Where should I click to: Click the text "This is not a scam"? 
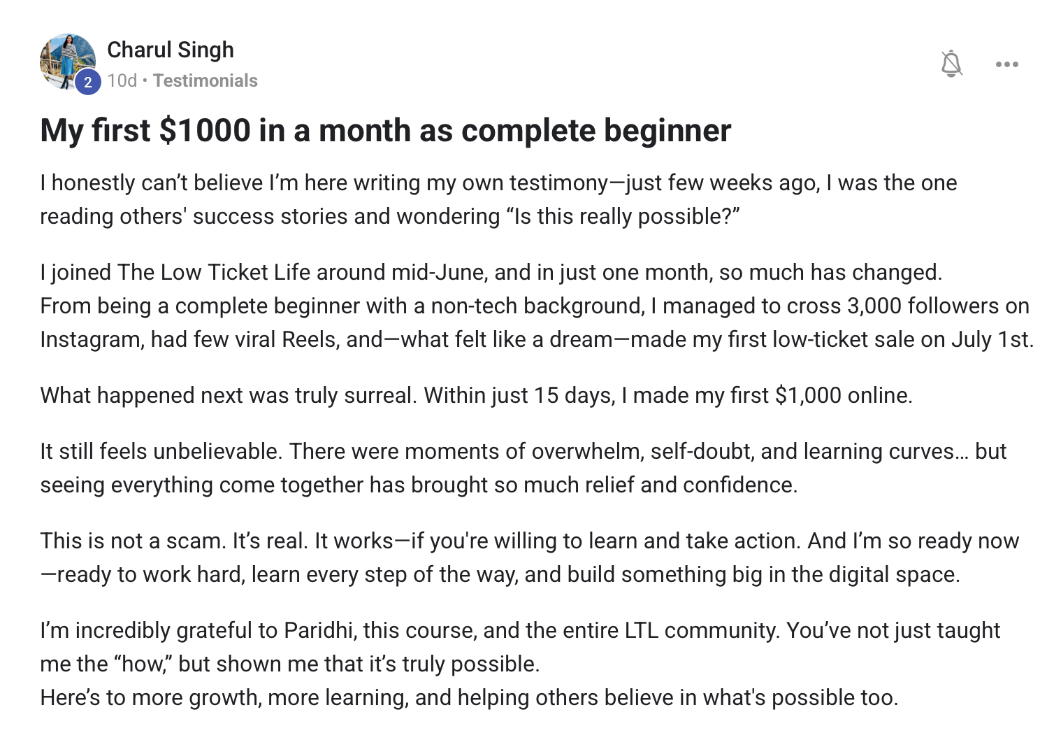132,541
